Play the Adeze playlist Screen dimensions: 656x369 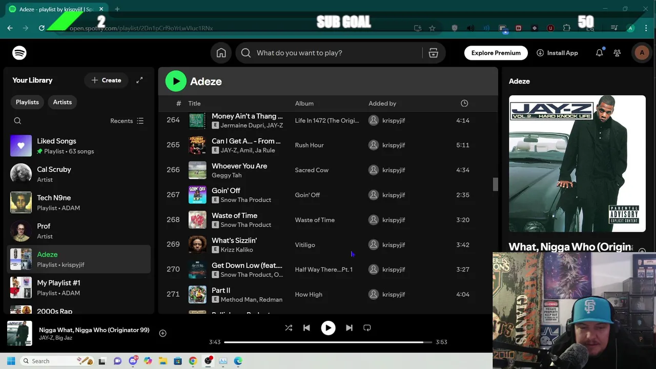176,81
